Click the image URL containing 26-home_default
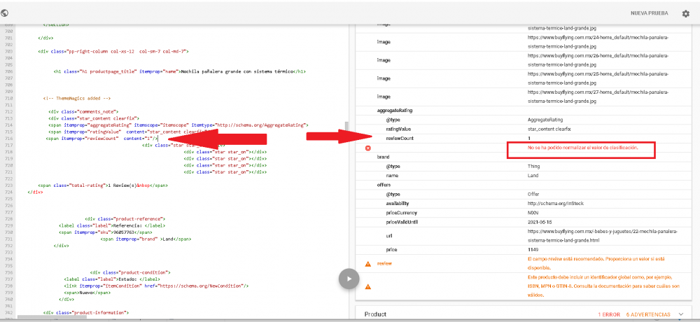The width and height of the screenshot is (700, 322). [598, 59]
